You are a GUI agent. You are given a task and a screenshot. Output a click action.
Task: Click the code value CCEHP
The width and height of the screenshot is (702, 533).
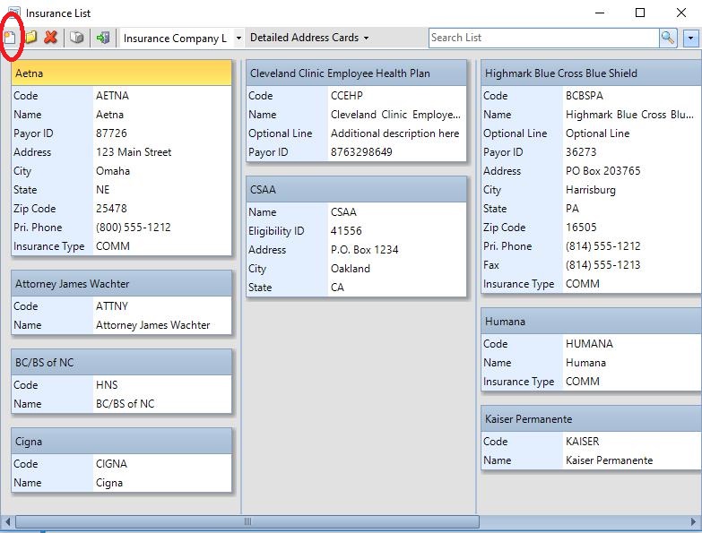[x=347, y=96]
